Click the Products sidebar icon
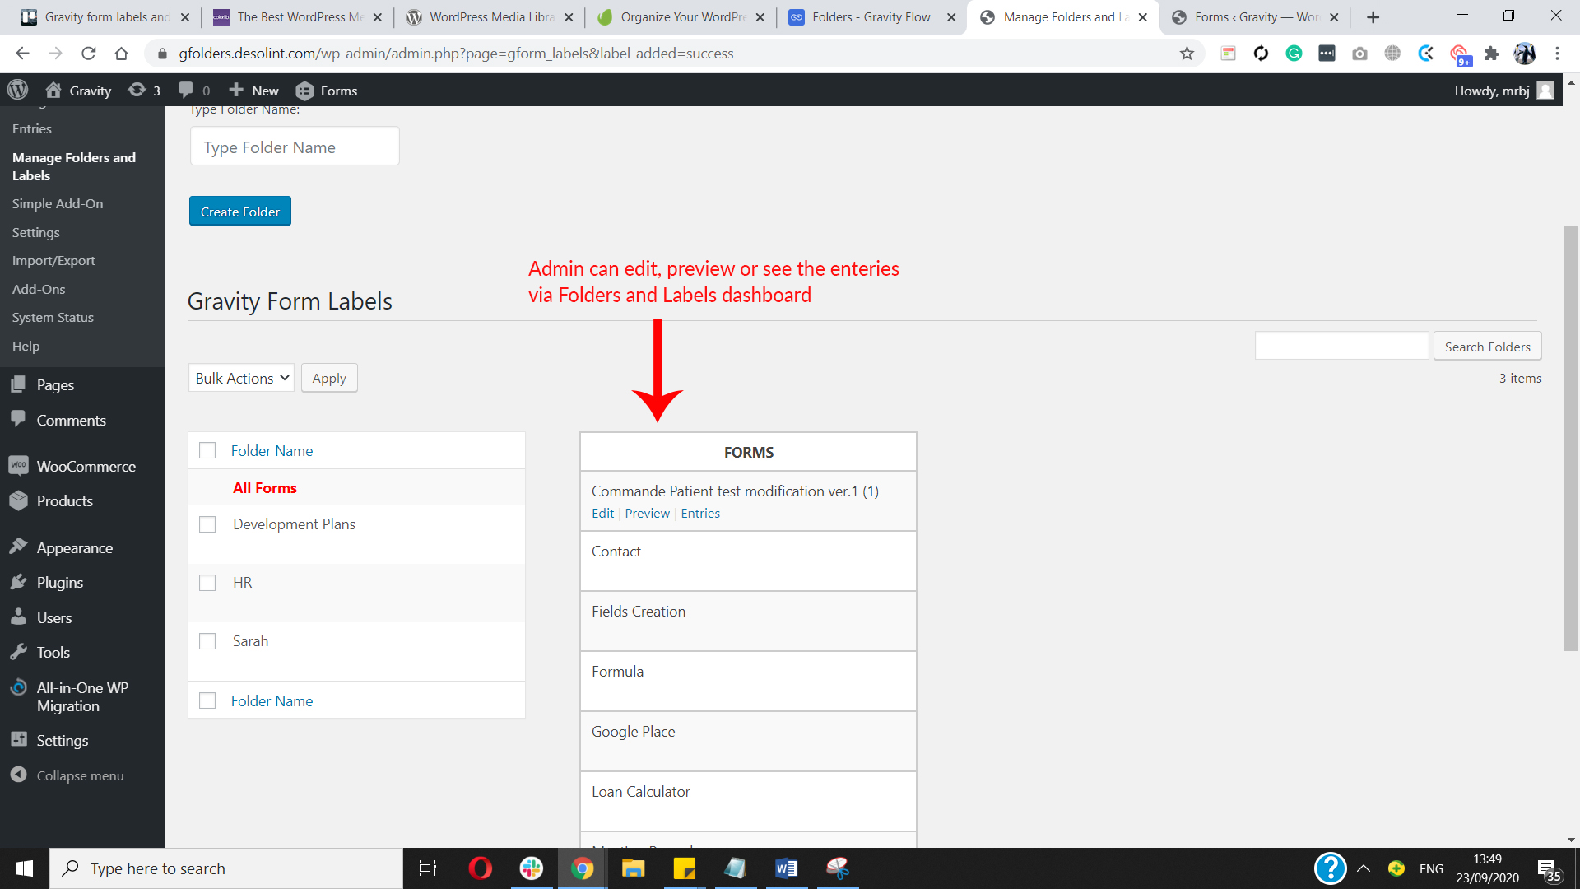Screen dimensions: 1580x889 pyautogui.click(x=18, y=500)
